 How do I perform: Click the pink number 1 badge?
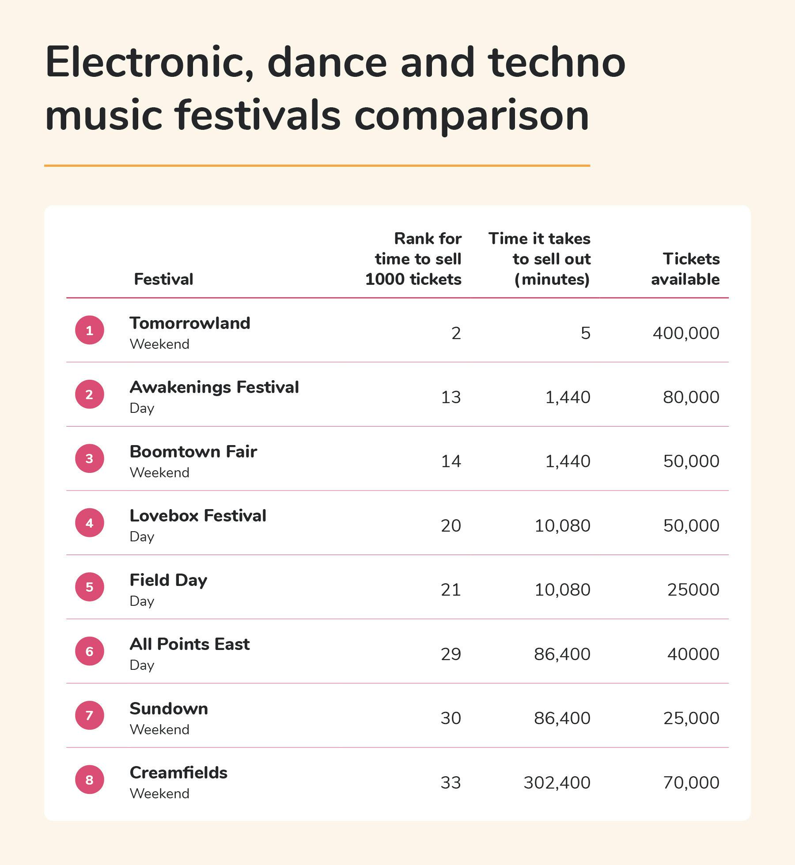90,330
